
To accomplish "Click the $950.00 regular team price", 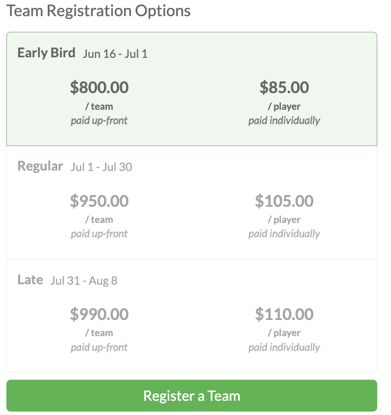I will 99,200.
